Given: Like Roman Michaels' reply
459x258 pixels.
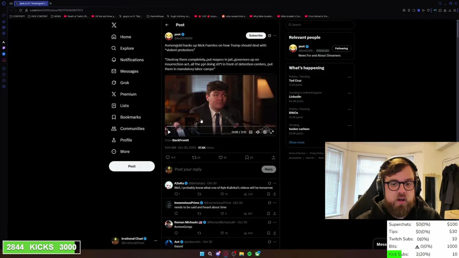Looking at the screenshot, I should point(222,233).
